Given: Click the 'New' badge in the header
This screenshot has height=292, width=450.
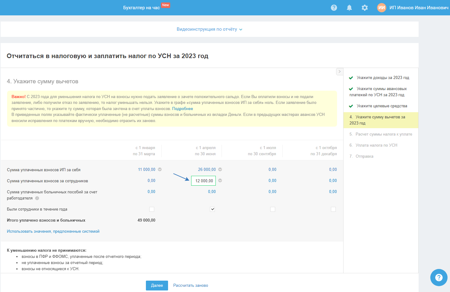Looking at the screenshot, I should click(x=166, y=5).
